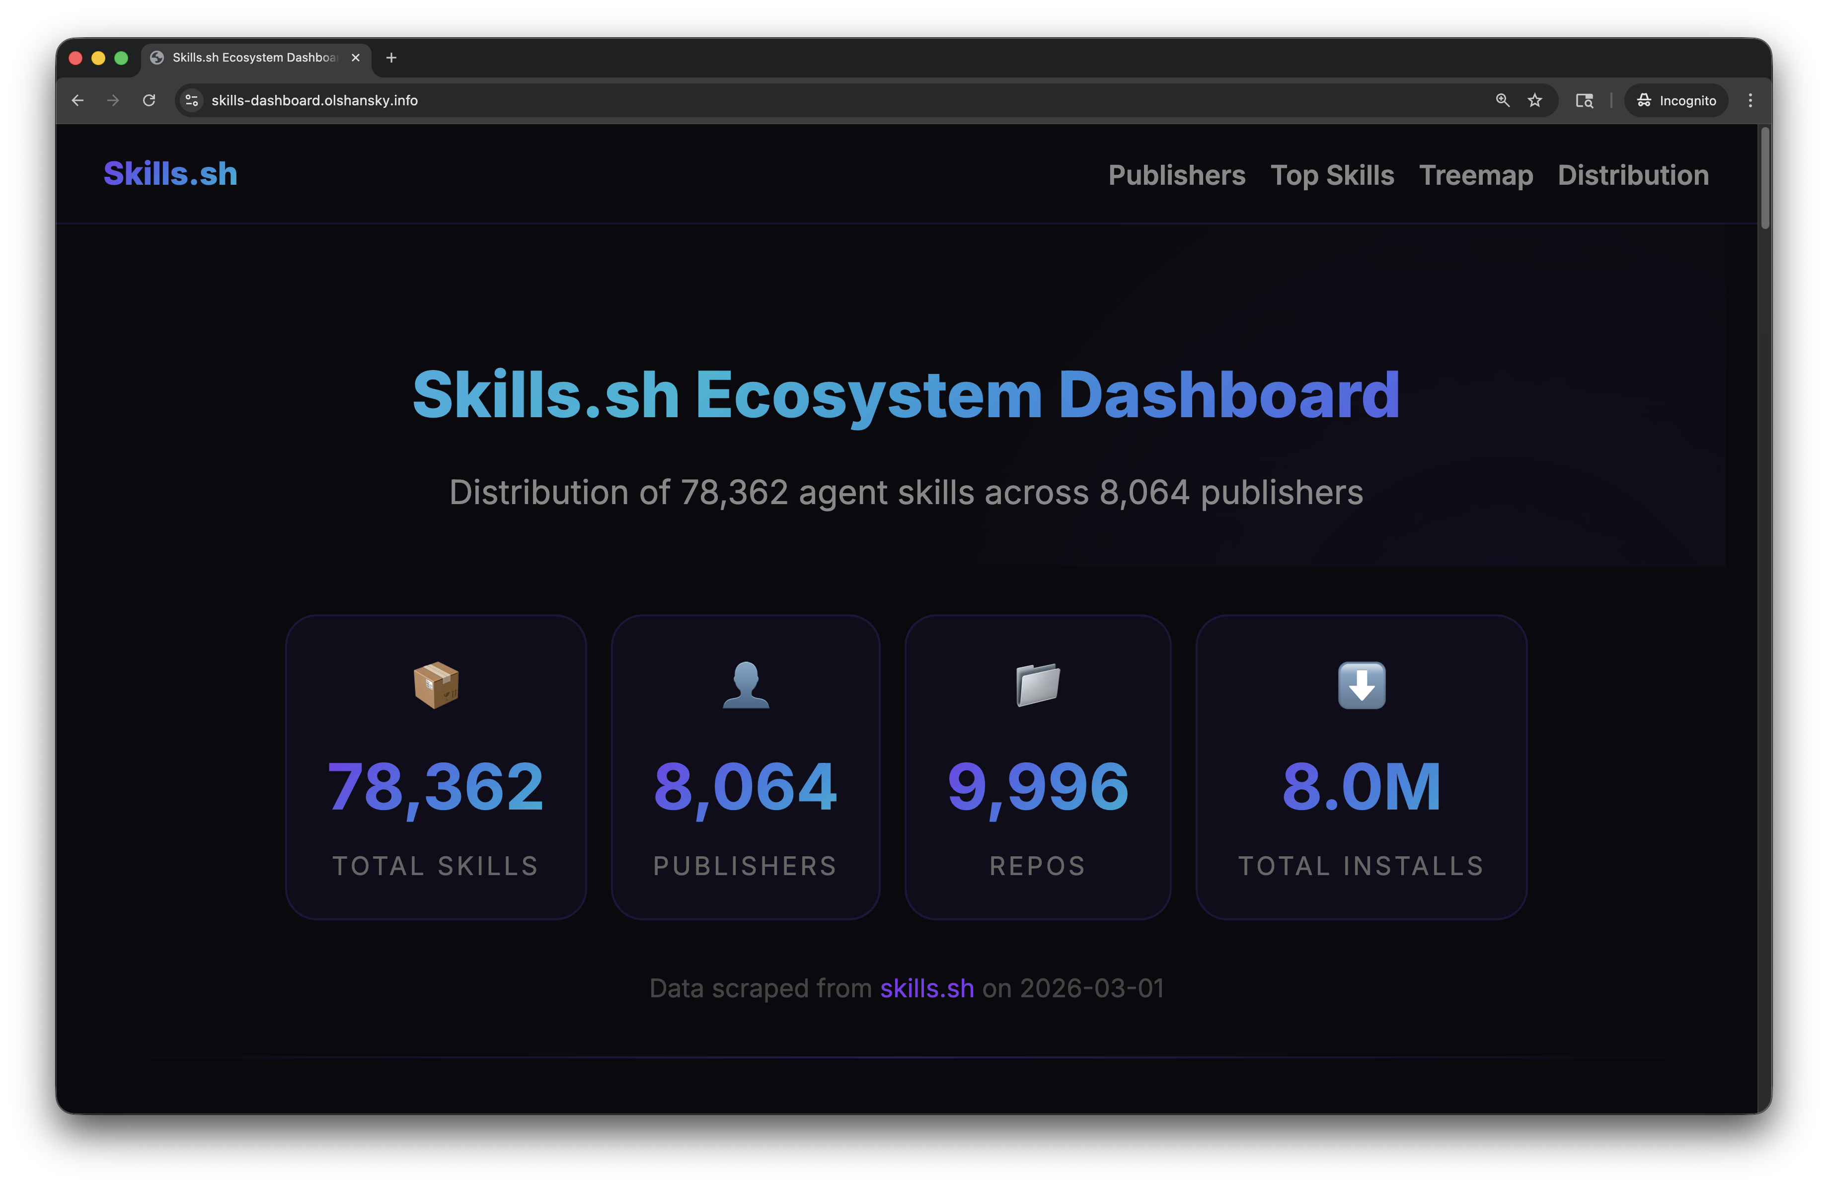Screen dimensions: 1828x1188
Task: Reload the dashboard page
Action: [150, 100]
